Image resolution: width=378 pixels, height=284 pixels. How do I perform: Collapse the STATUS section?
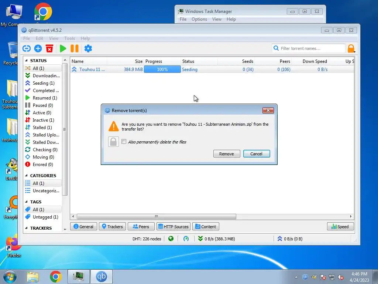[26, 61]
